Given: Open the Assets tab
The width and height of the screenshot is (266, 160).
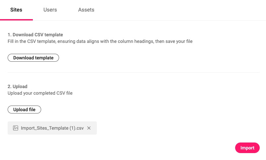Looking at the screenshot, I should (x=86, y=10).
